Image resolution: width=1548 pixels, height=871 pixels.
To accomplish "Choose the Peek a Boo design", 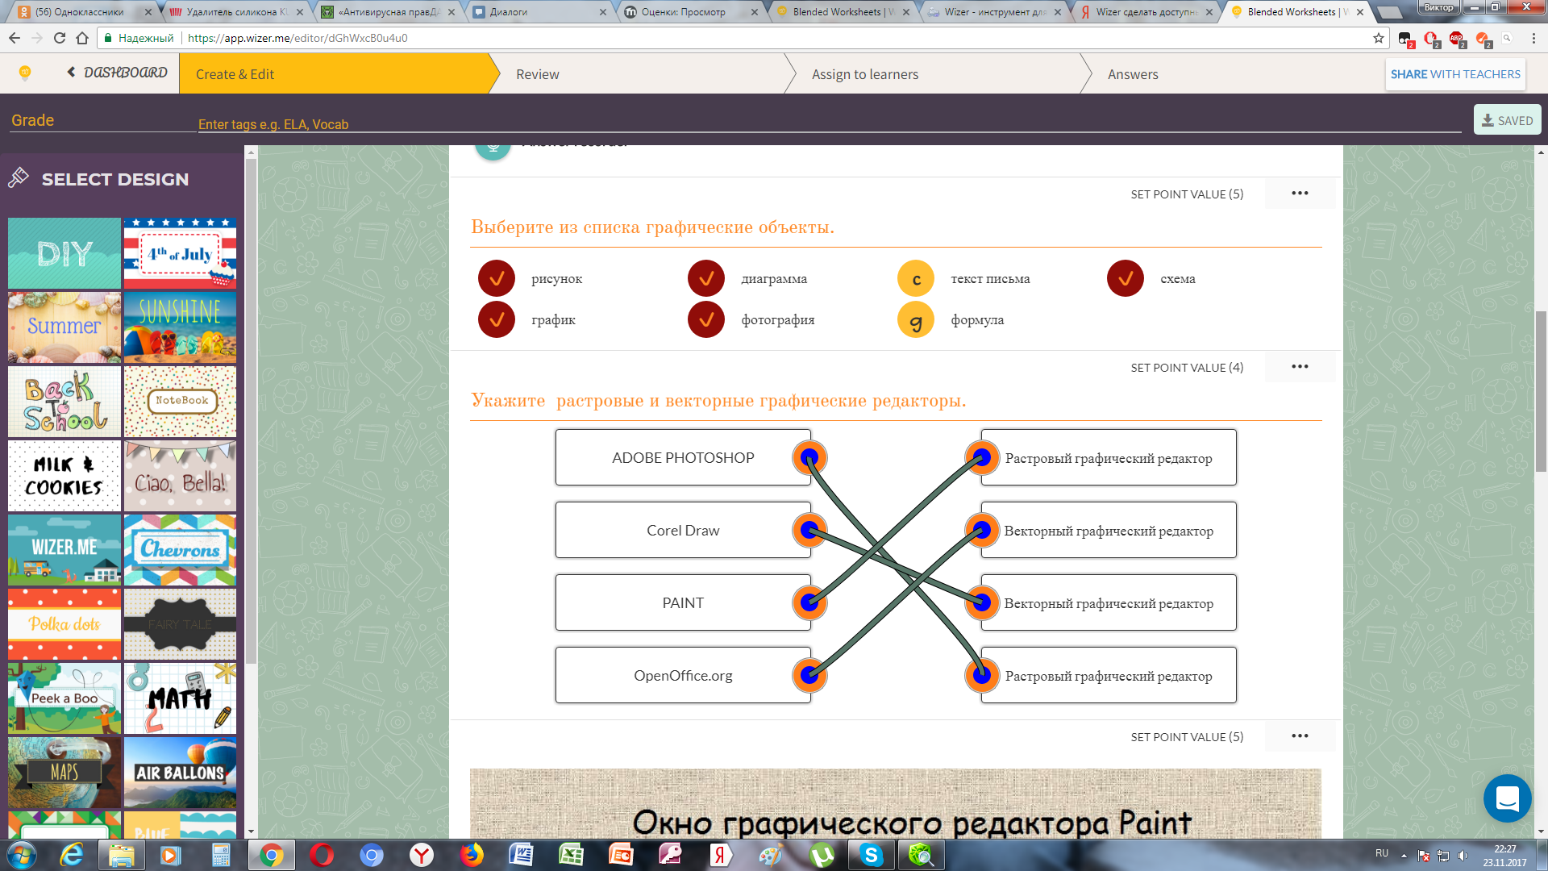I will tap(64, 698).
